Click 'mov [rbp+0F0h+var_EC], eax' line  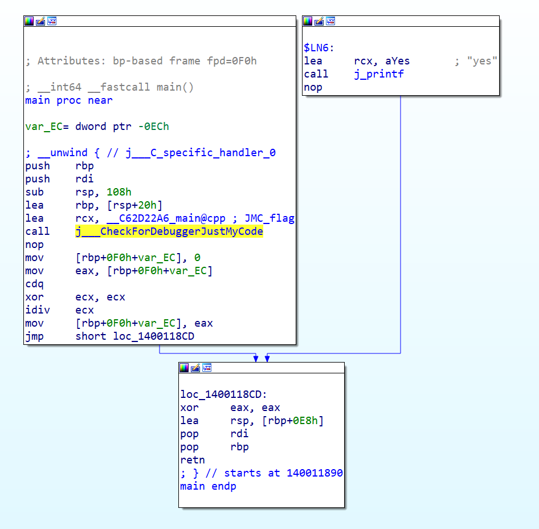pyautogui.click(x=119, y=323)
